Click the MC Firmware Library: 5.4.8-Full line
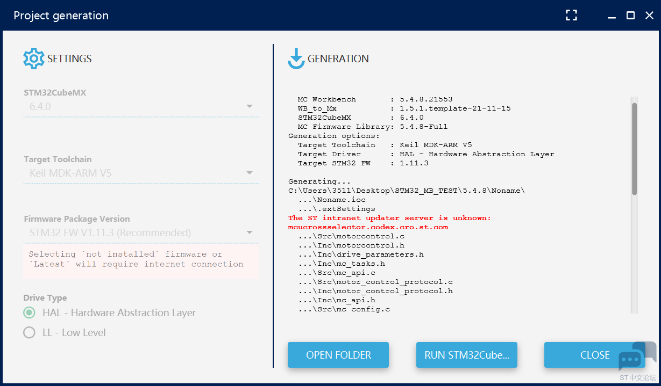The width and height of the screenshot is (661, 386). [373, 127]
